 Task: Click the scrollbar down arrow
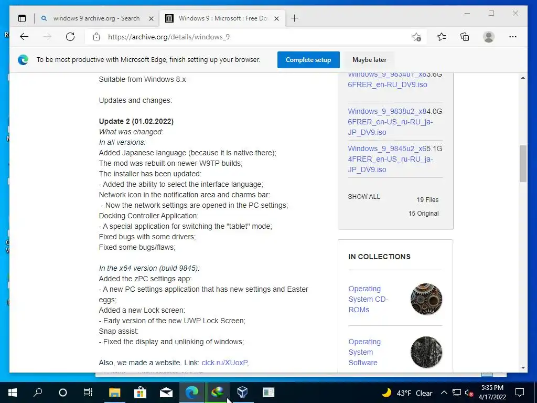[523, 368]
